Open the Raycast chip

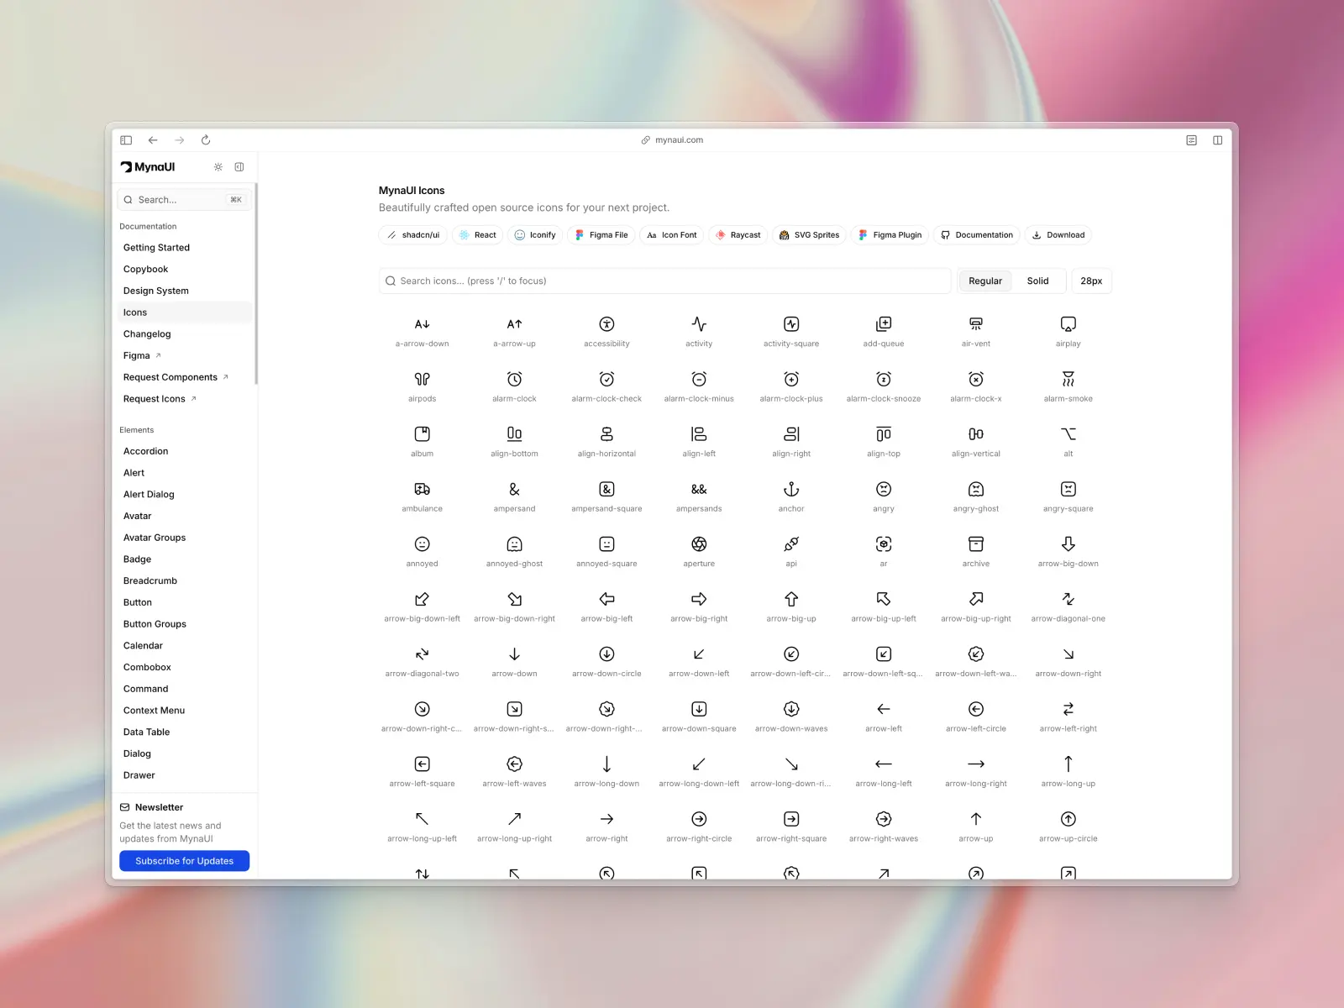click(738, 235)
